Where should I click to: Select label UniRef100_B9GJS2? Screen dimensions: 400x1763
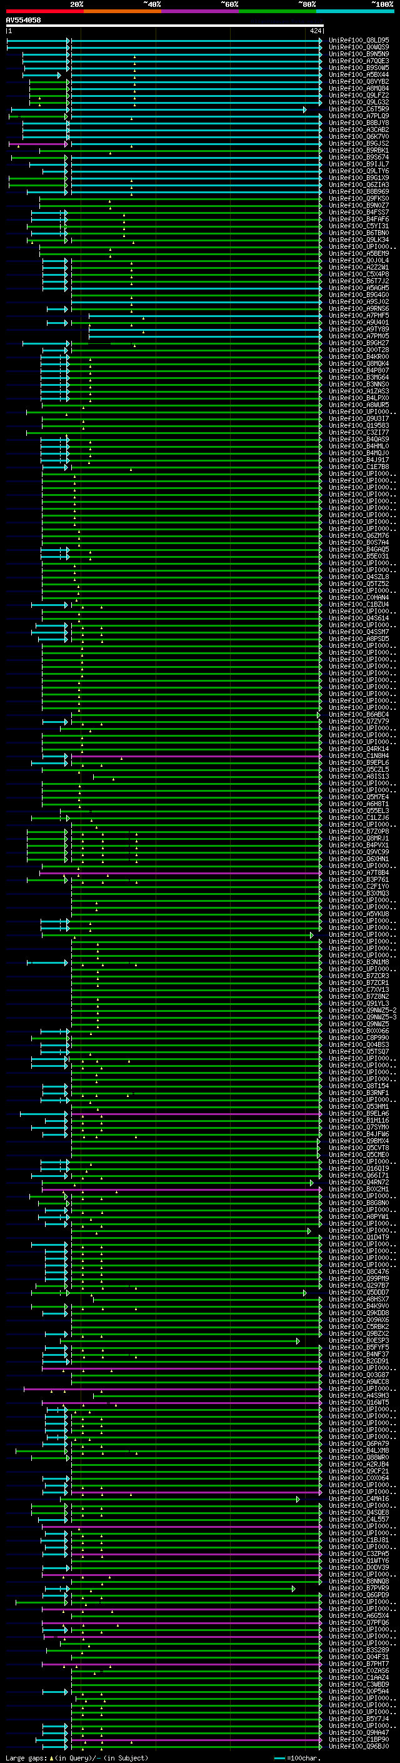[358, 144]
